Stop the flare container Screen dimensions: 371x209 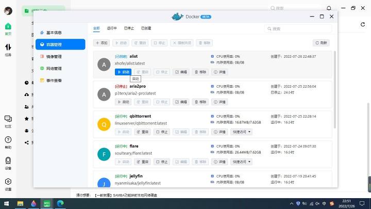(162, 162)
